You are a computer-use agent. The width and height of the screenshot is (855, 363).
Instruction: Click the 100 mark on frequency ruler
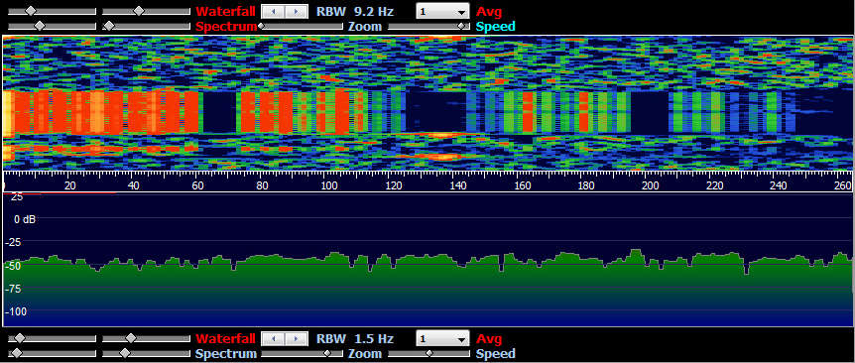click(328, 185)
